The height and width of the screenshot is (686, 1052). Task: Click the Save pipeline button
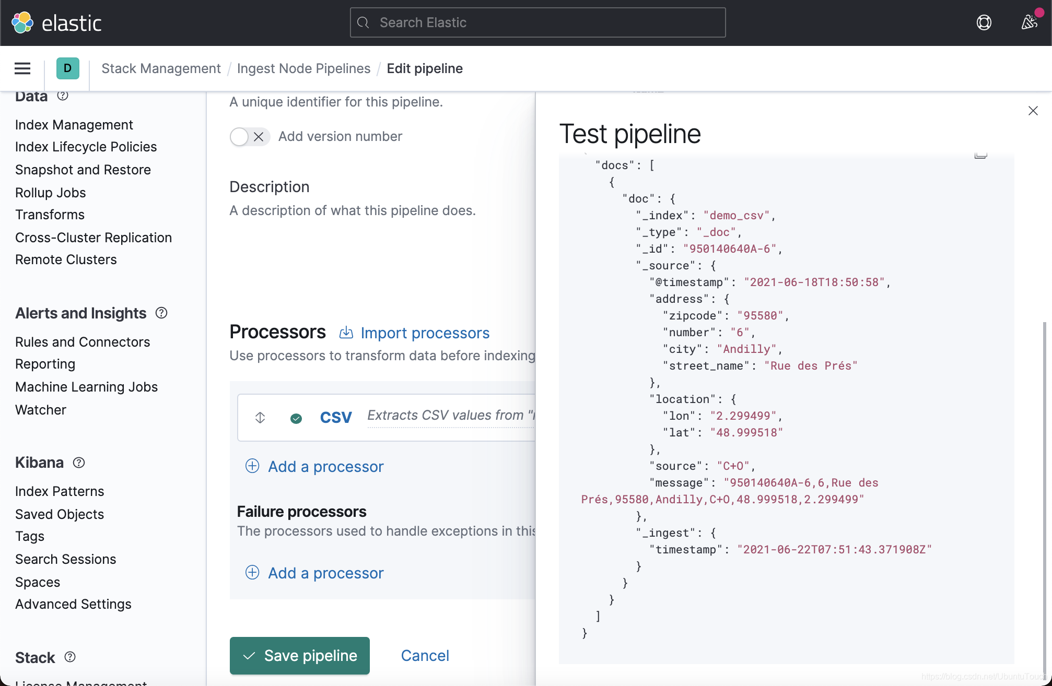tap(299, 656)
